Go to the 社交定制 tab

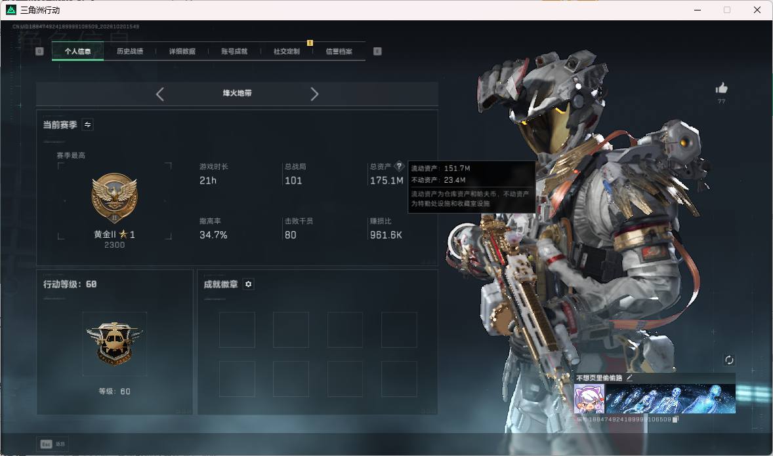tap(286, 51)
